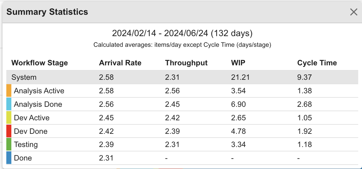This screenshot has width=362, height=169.
Task: Click the yellow Dev Active color swatch
Action: [9, 118]
